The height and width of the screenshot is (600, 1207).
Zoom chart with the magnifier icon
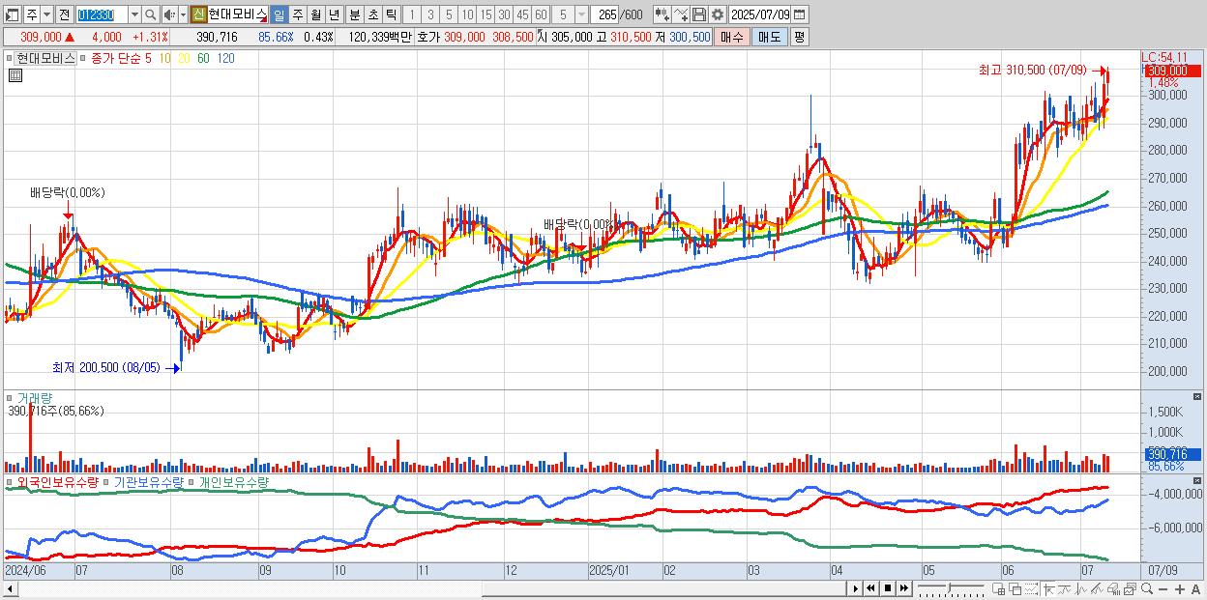pyautogui.click(x=1146, y=588)
